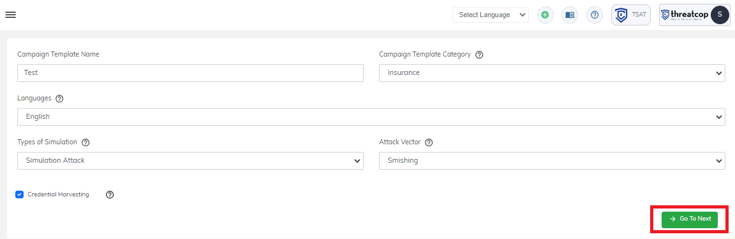The height and width of the screenshot is (239, 735).
Task: Uncheck the Credential Harvesting checkbox
Action: [19, 195]
